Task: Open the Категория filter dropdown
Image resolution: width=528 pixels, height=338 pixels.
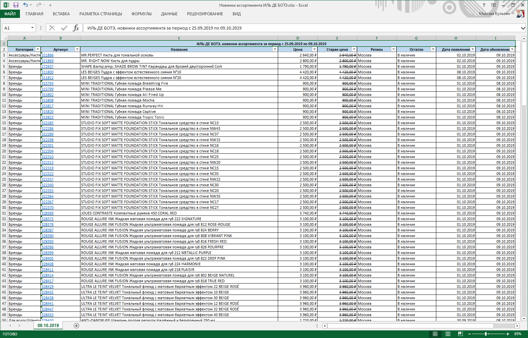Action: (x=38, y=49)
